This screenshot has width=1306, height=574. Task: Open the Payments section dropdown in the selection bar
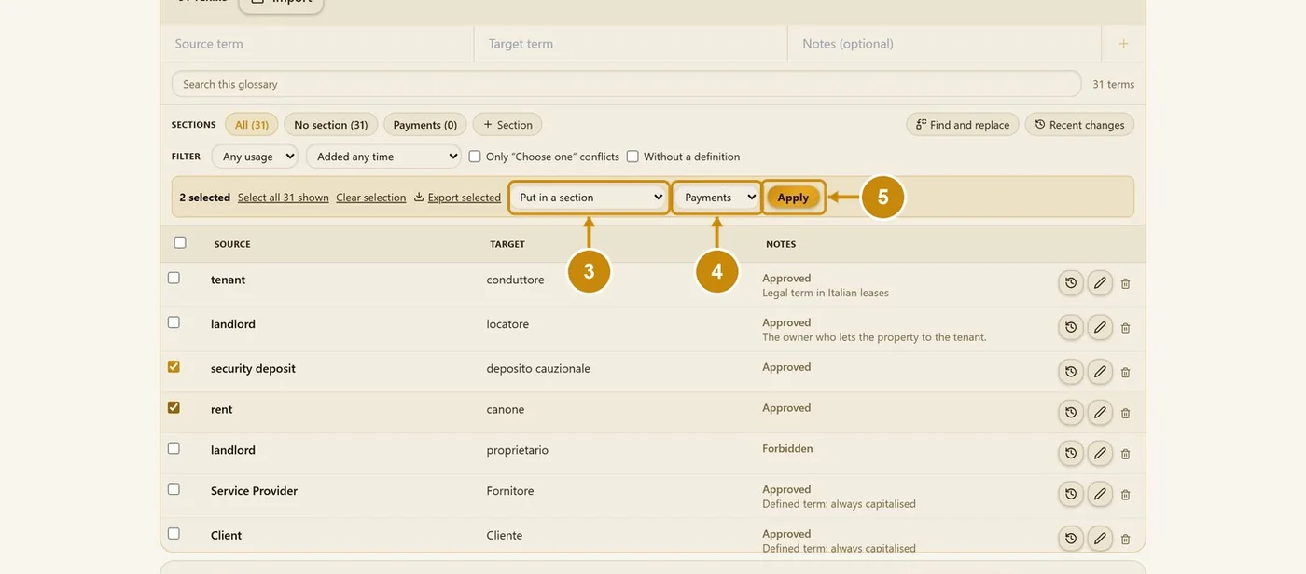click(x=716, y=198)
